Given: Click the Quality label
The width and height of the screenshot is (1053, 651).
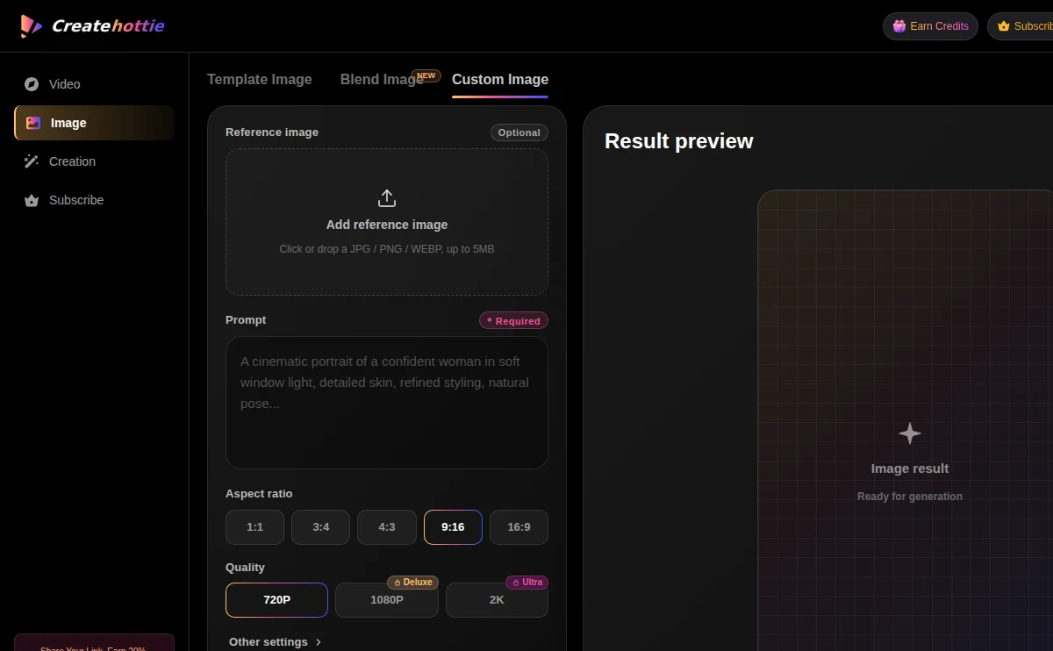Looking at the screenshot, I should [245, 568].
